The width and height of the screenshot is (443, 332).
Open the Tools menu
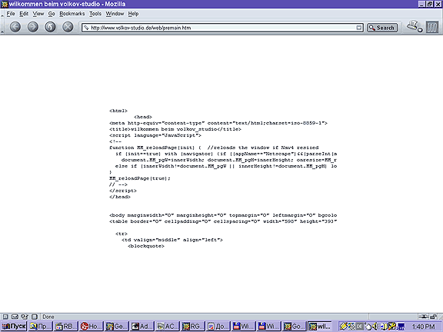click(x=95, y=14)
